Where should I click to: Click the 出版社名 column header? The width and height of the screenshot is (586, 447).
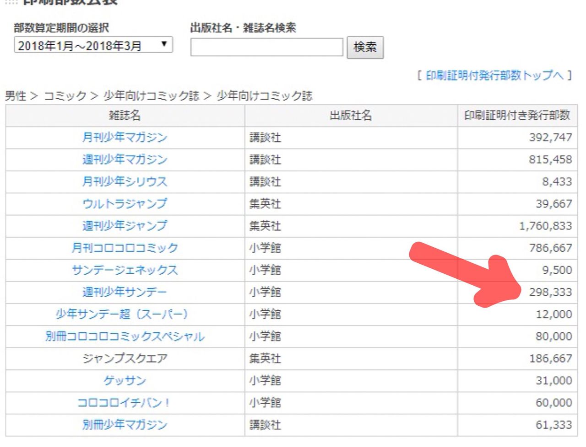pyautogui.click(x=351, y=115)
